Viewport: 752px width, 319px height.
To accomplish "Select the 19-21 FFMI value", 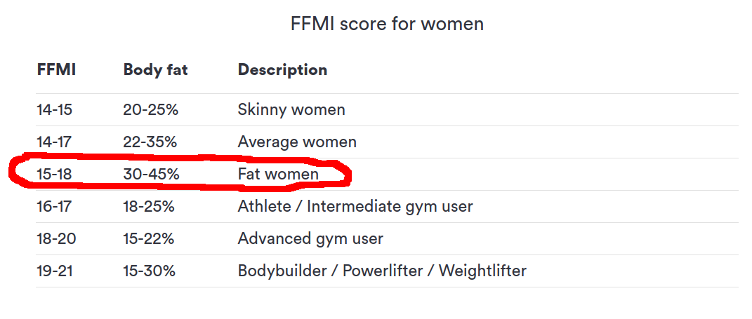I will pos(54,271).
